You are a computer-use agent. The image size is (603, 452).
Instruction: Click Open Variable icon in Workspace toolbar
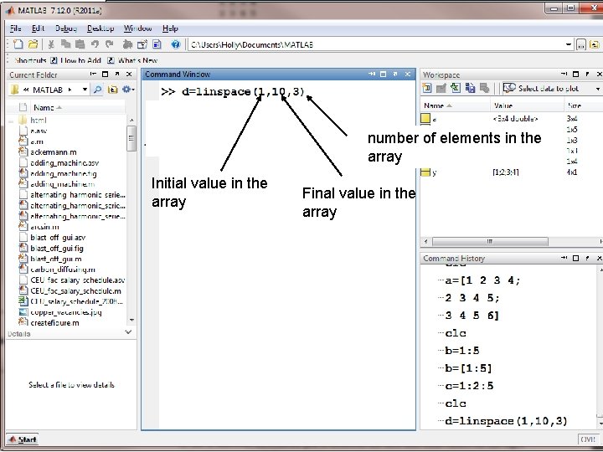click(441, 89)
